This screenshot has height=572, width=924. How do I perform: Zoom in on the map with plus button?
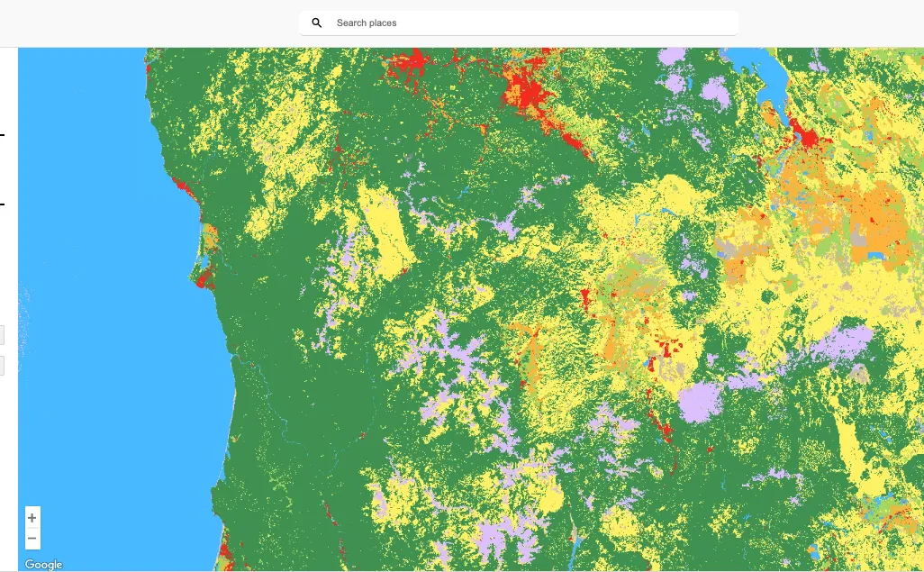[x=32, y=518]
